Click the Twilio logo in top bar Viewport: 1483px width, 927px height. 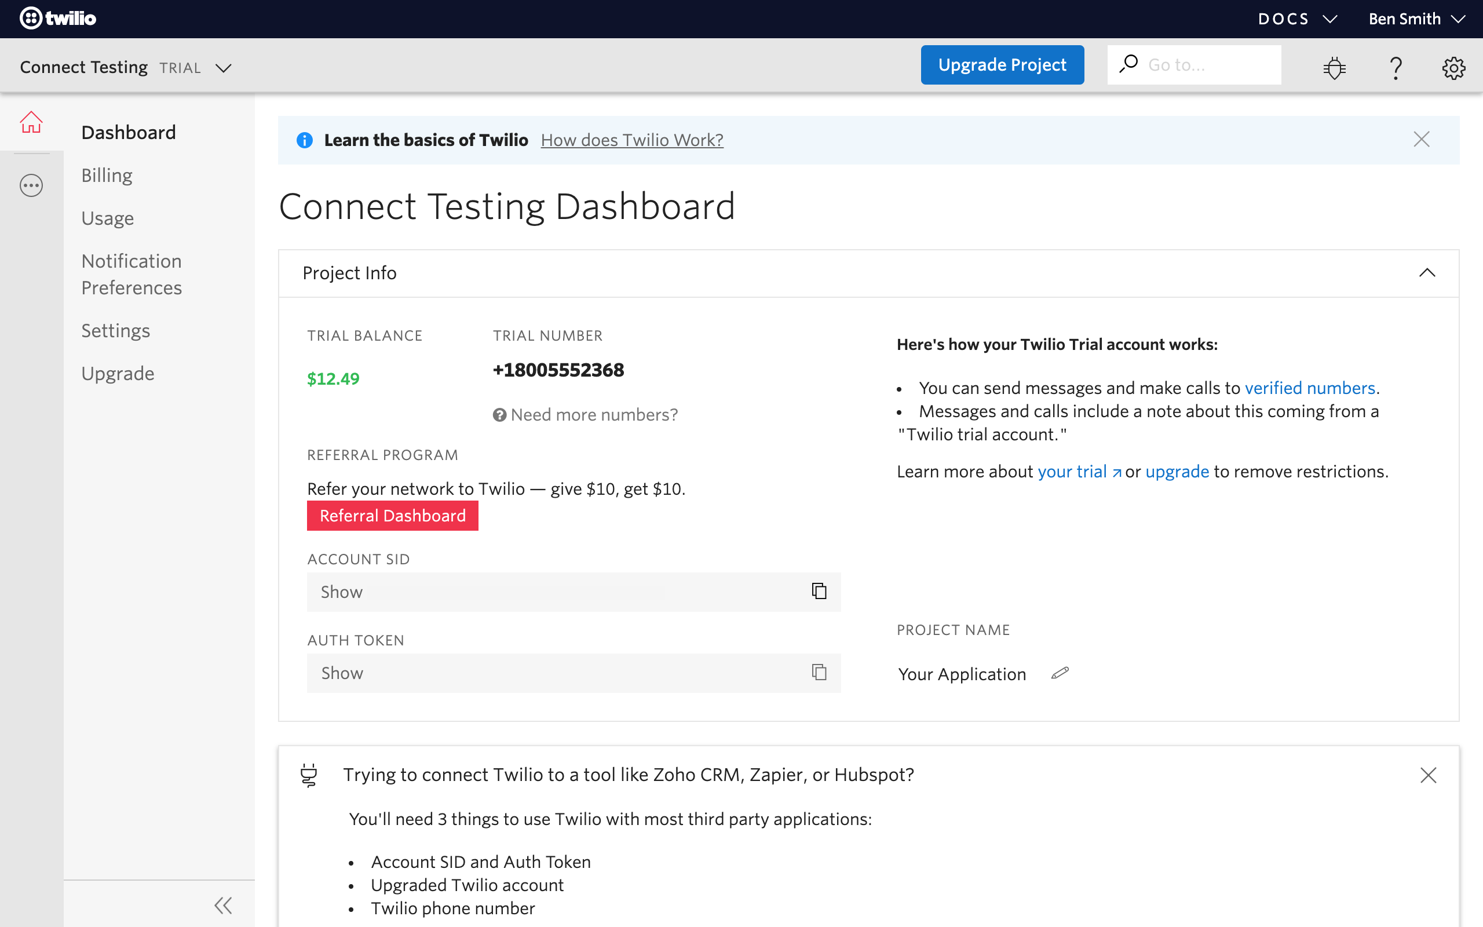58,19
